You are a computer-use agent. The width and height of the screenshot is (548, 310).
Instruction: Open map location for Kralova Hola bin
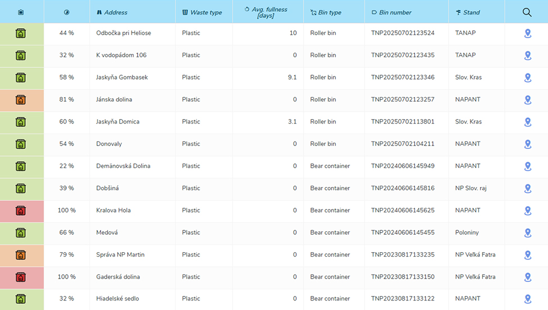point(527,211)
